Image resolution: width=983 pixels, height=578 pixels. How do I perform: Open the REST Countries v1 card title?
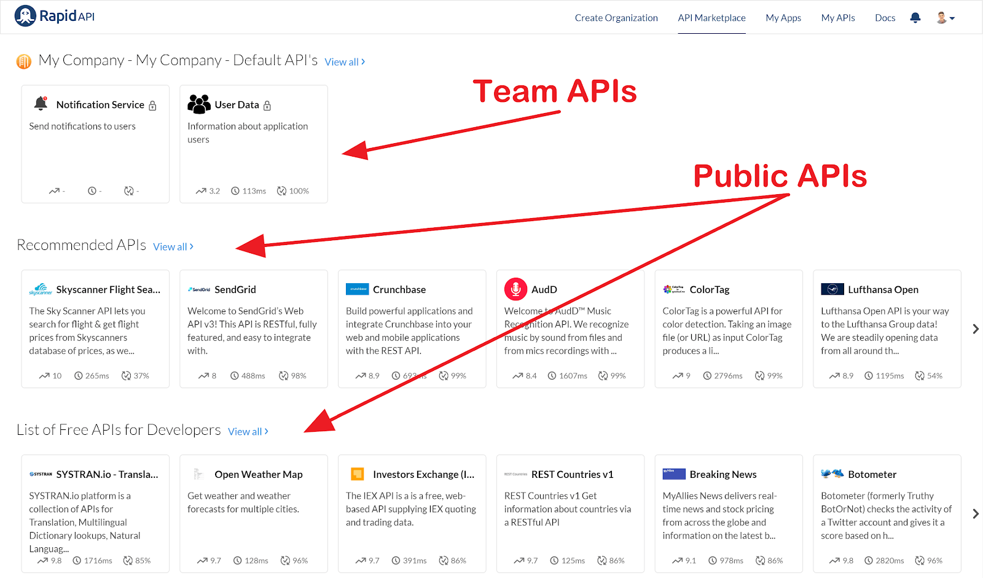[x=573, y=475]
